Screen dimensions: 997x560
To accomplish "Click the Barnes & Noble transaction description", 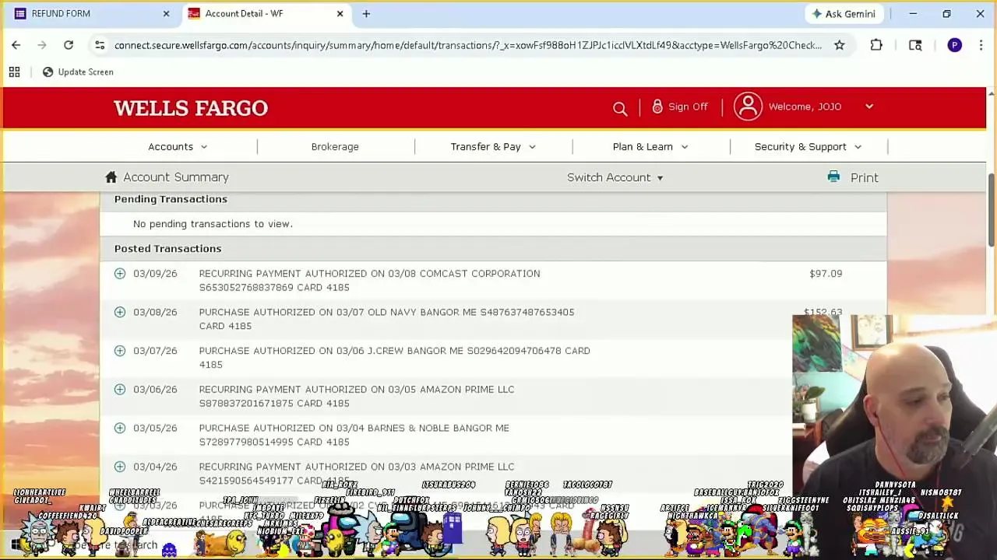I will (354, 435).
